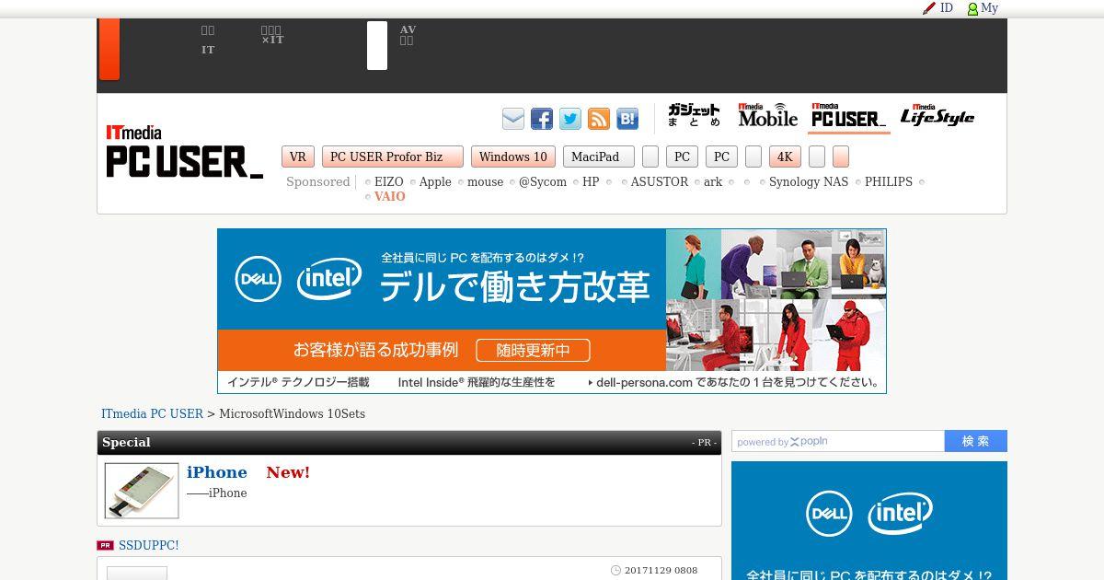
Task: Focus the popIn search input field
Action: tap(838, 442)
